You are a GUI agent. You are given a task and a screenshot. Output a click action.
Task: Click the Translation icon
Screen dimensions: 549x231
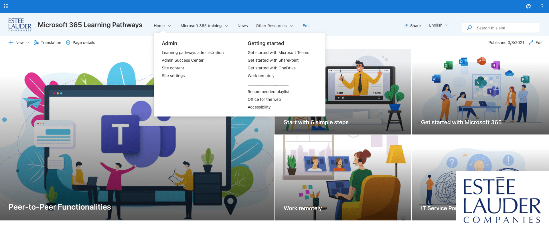(36, 43)
